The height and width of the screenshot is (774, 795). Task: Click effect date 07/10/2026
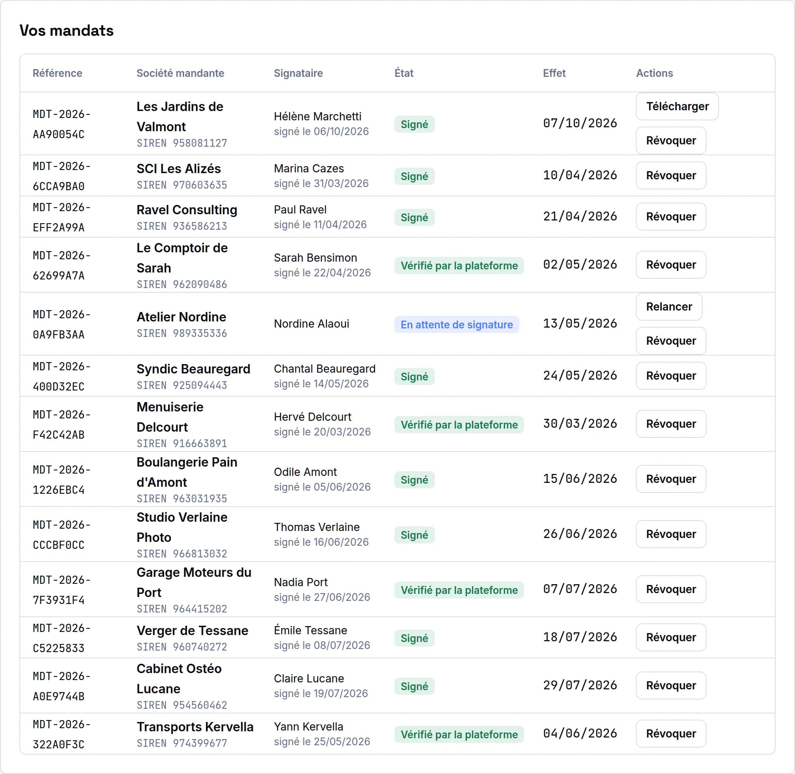point(580,123)
